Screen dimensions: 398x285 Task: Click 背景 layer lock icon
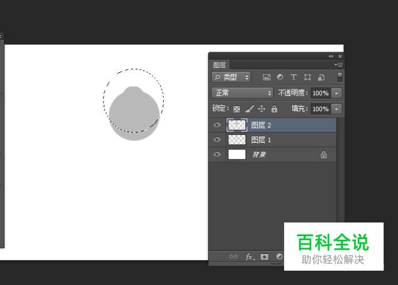[324, 155]
